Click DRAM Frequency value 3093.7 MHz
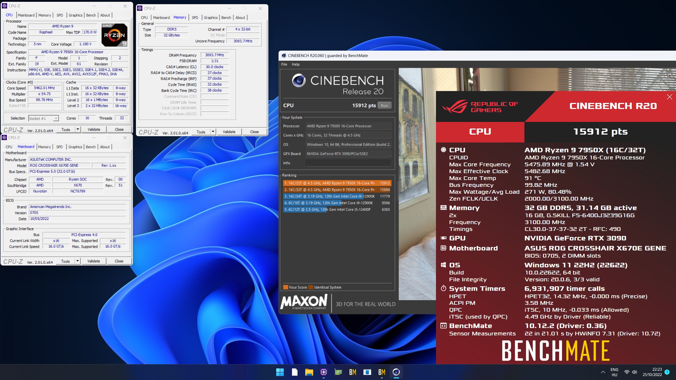Image resolution: width=676 pixels, height=380 pixels. (214, 55)
